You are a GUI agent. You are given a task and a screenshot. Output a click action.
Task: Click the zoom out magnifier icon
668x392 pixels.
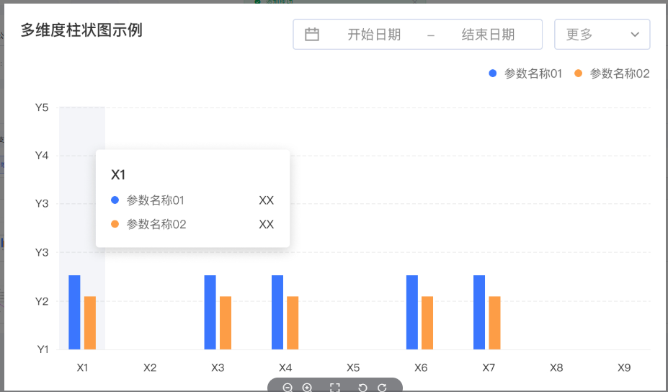[x=288, y=388]
